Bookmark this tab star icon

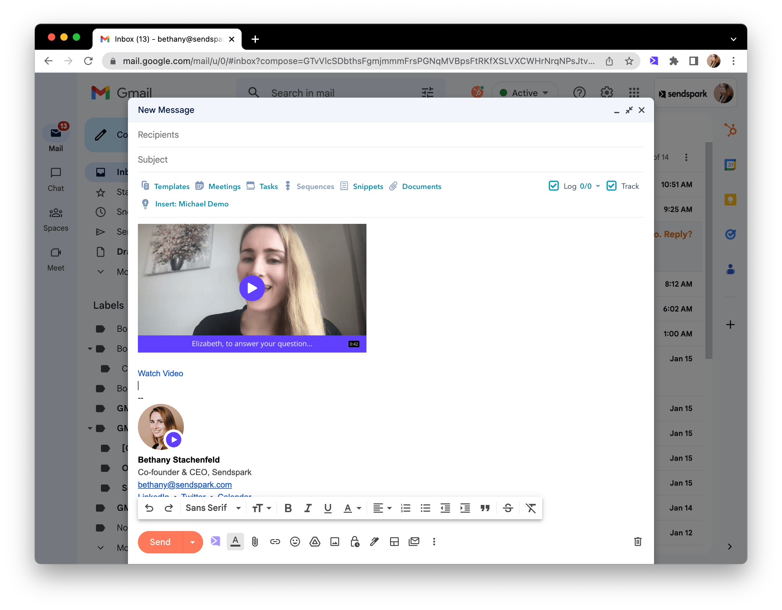click(x=629, y=61)
